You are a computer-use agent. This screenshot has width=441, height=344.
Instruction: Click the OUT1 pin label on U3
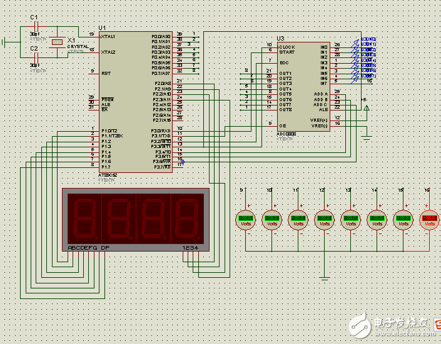(x=285, y=73)
